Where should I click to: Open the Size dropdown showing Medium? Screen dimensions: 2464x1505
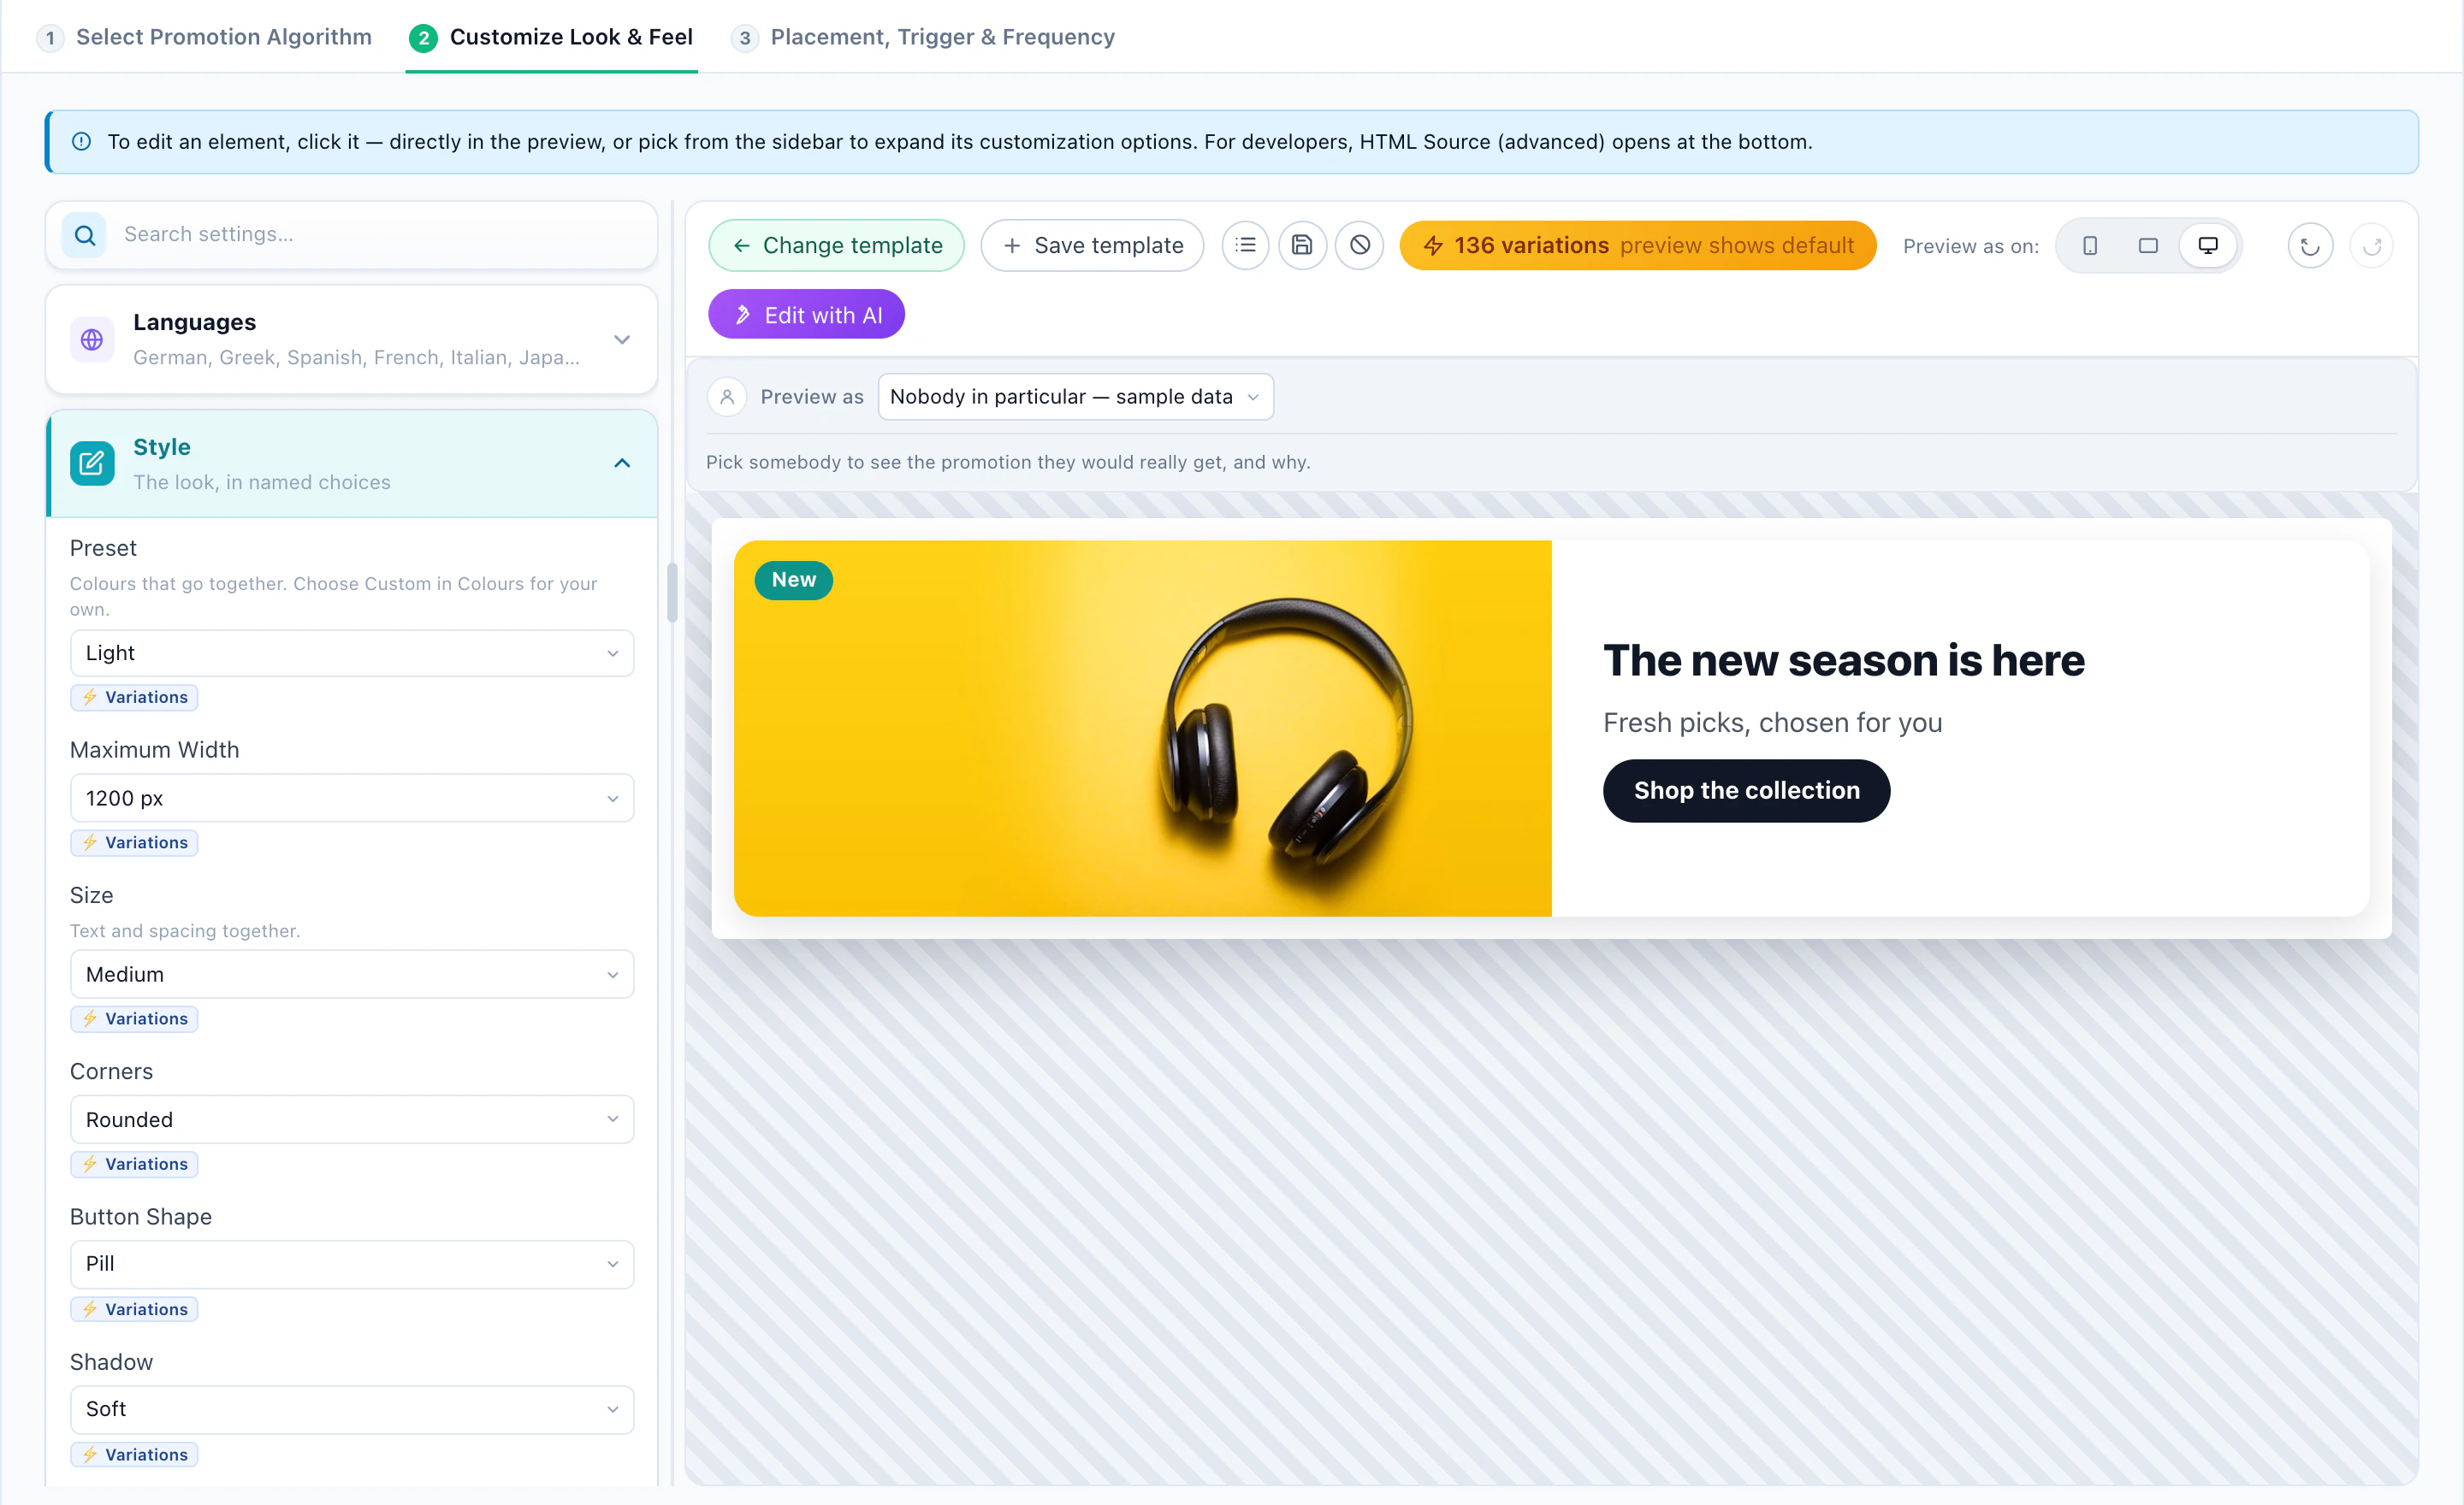[352, 974]
